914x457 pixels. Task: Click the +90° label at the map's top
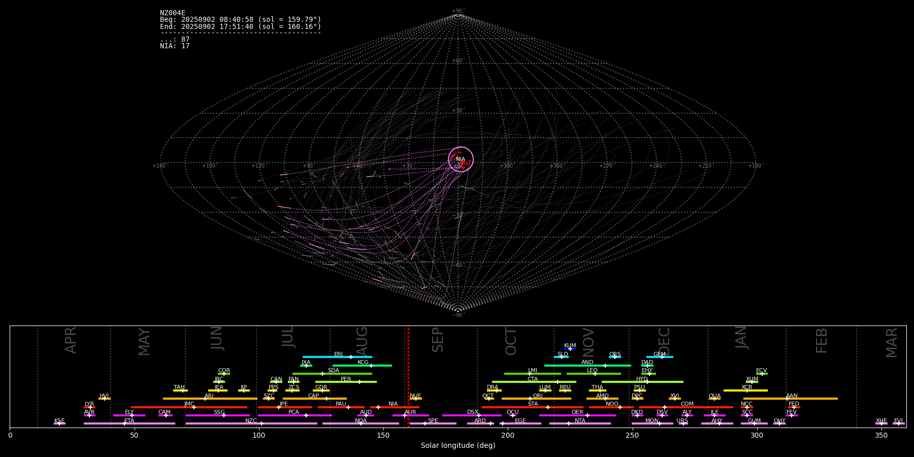458,11
